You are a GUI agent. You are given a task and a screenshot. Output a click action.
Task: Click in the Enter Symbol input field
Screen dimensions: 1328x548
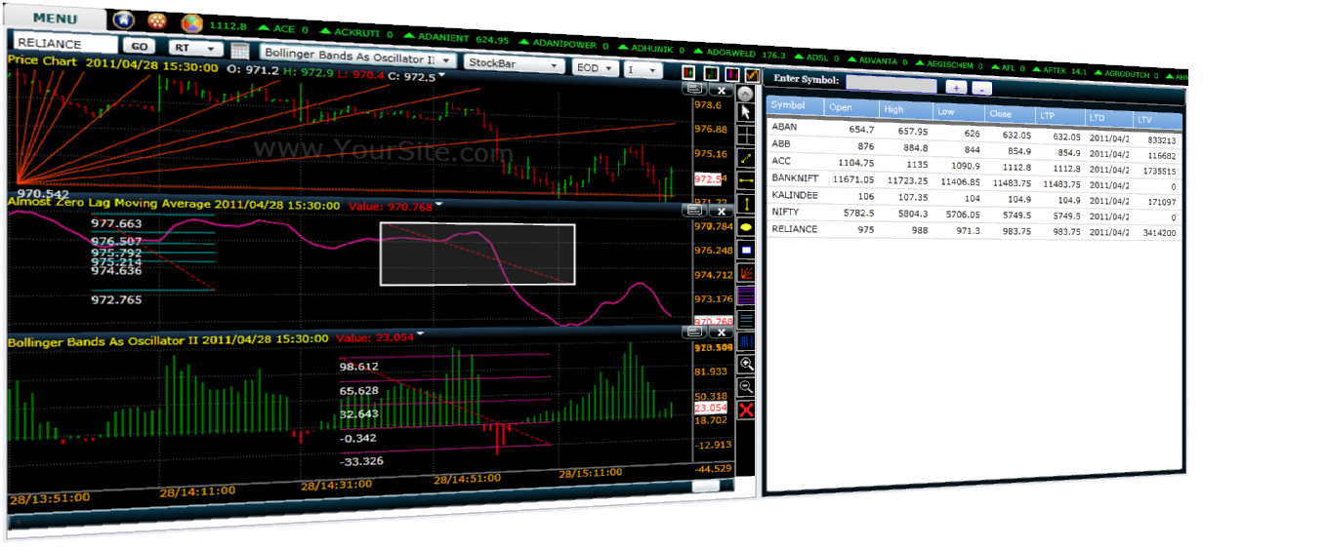(x=891, y=84)
